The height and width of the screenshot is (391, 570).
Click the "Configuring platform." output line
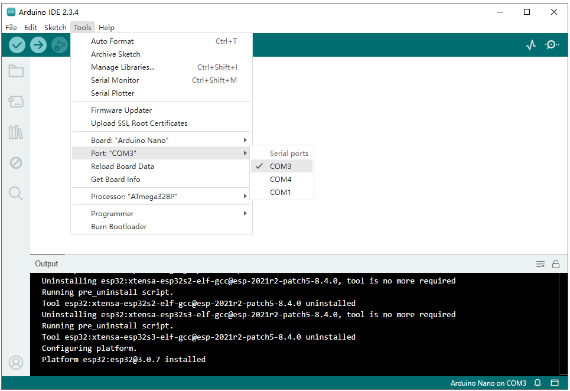89,348
